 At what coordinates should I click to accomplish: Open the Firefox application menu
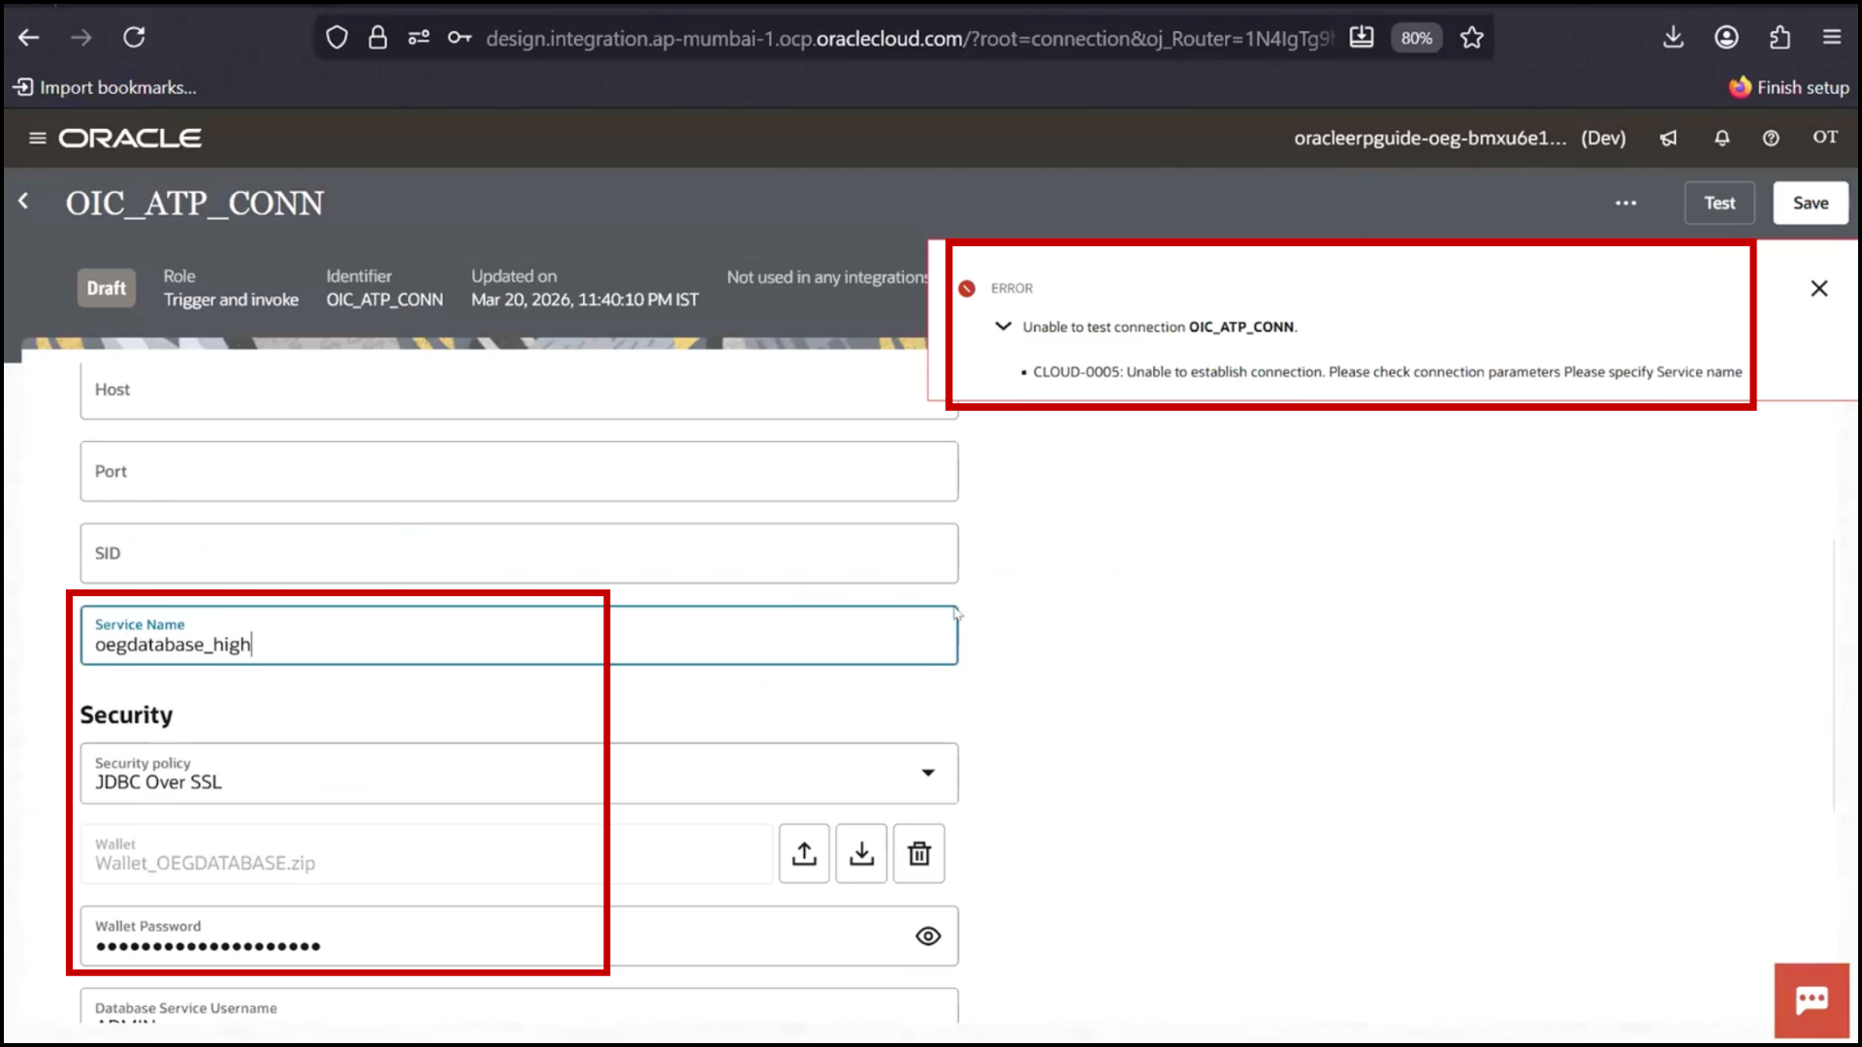click(x=1832, y=38)
